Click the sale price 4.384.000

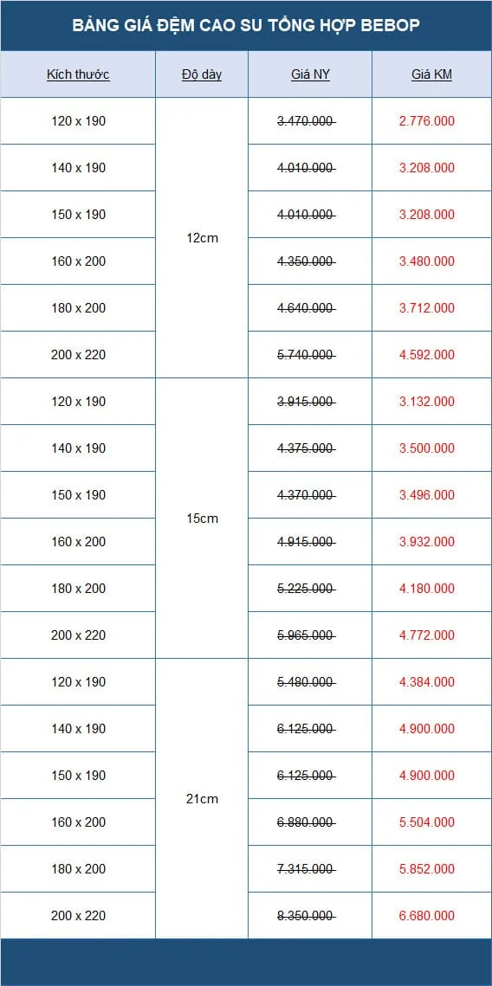pos(426,681)
